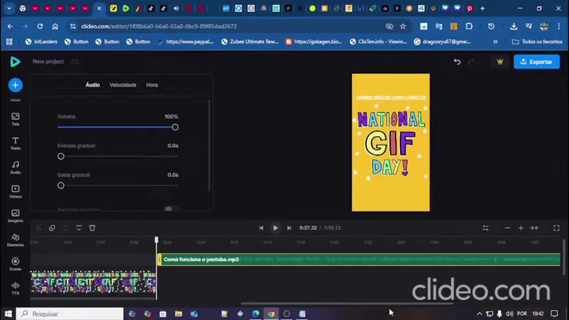Open the browser media controls icon
569x320 pixels.
529,26
